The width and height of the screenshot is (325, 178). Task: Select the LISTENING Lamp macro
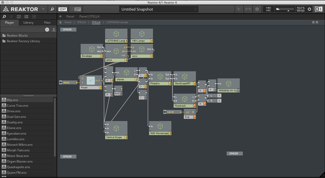pos(116,36)
